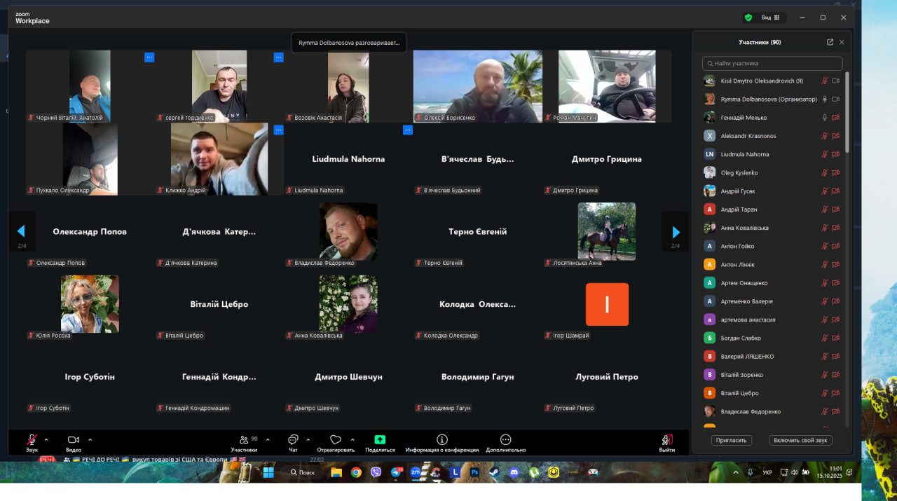Expand video options arrow next to Видео

point(90,440)
